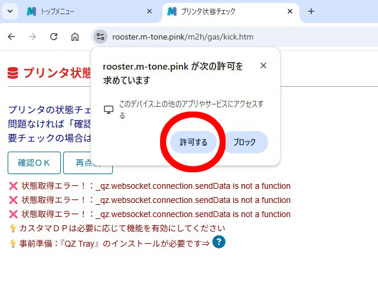Click the browser Reload icon
This screenshot has height=295, width=378.
point(54,37)
